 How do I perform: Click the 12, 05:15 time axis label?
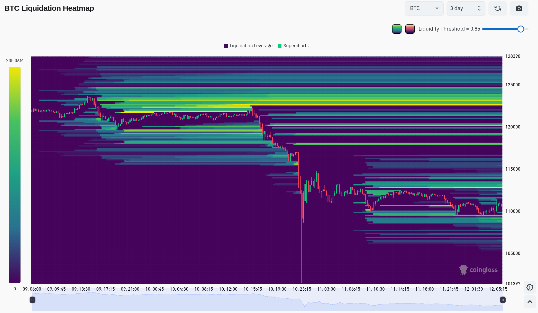pos(498,289)
